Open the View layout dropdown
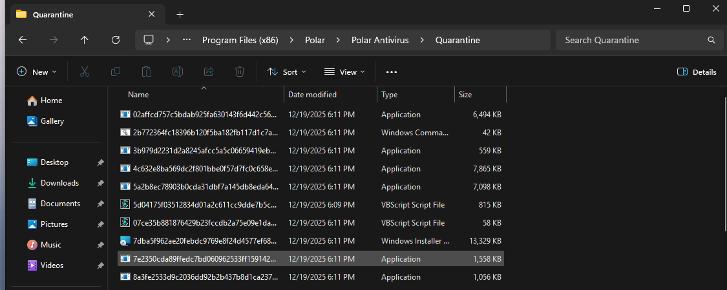The image size is (727, 290). point(344,72)
